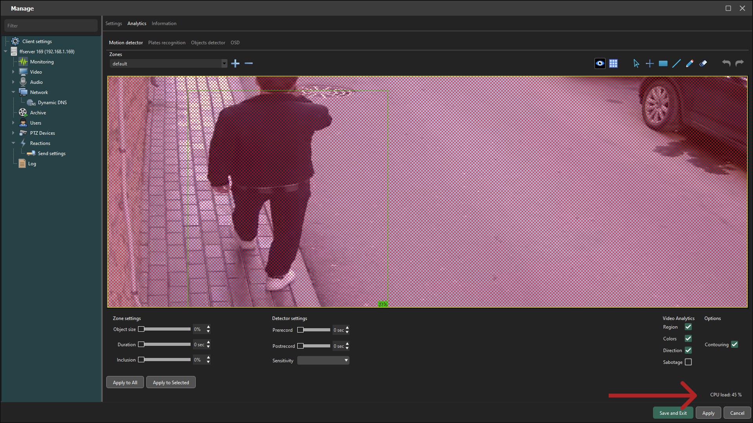Select the pencil drawing tool
This screenshot has height=423, width=753.
690,63
